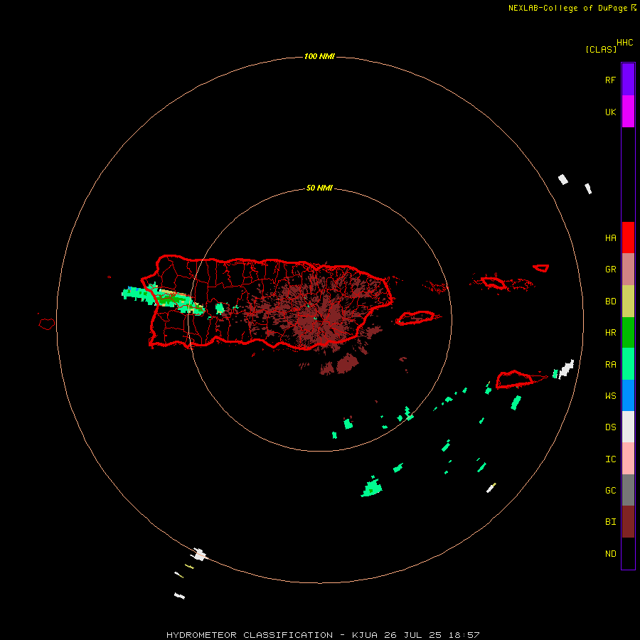Click the HHC product label
Screen dimensions: 640x640
click(x=624, y=43)
